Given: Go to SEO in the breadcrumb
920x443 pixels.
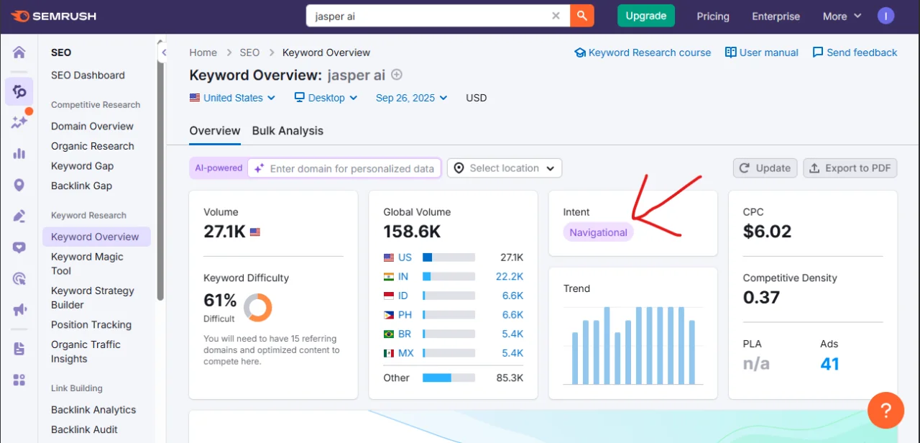Looking at the screenshot, I should pos(249,52).
